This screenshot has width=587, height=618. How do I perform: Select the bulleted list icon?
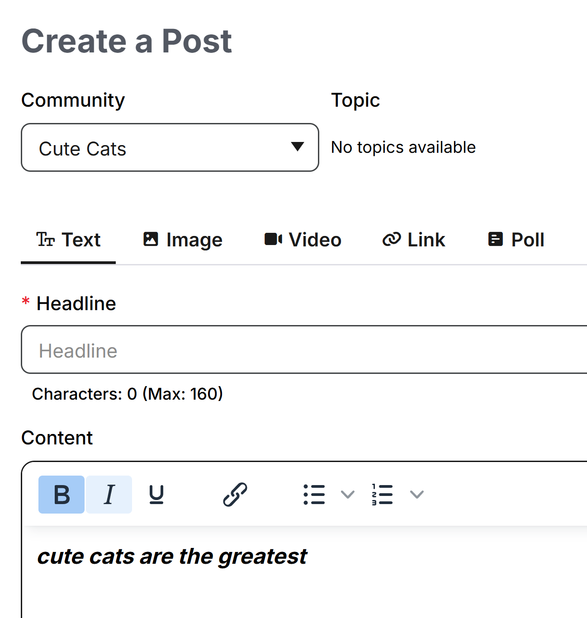(x=314, y=495)
